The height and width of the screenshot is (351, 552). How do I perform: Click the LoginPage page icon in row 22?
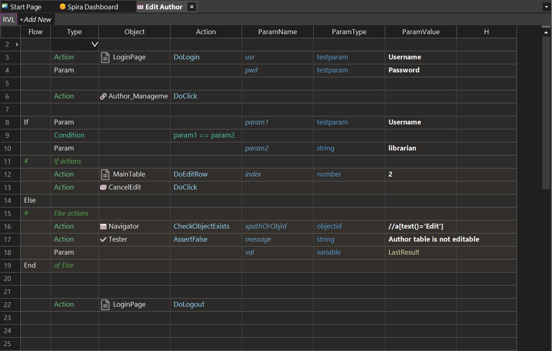pos(105,305)
